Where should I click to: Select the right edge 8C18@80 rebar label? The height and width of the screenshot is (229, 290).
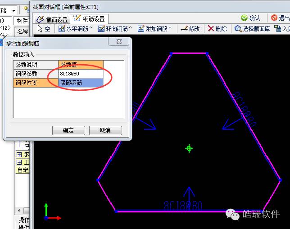pos(245,110)
